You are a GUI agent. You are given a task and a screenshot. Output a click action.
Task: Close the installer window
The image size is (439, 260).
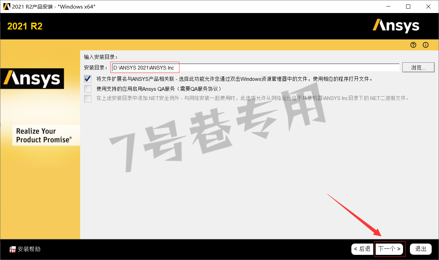click(428, 7)
